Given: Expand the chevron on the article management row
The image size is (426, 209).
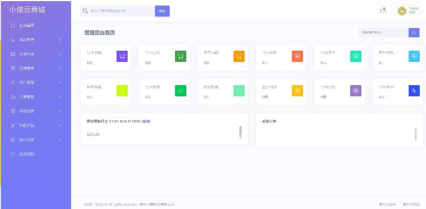Looking at the screenshot, I should tap(60, 97).
